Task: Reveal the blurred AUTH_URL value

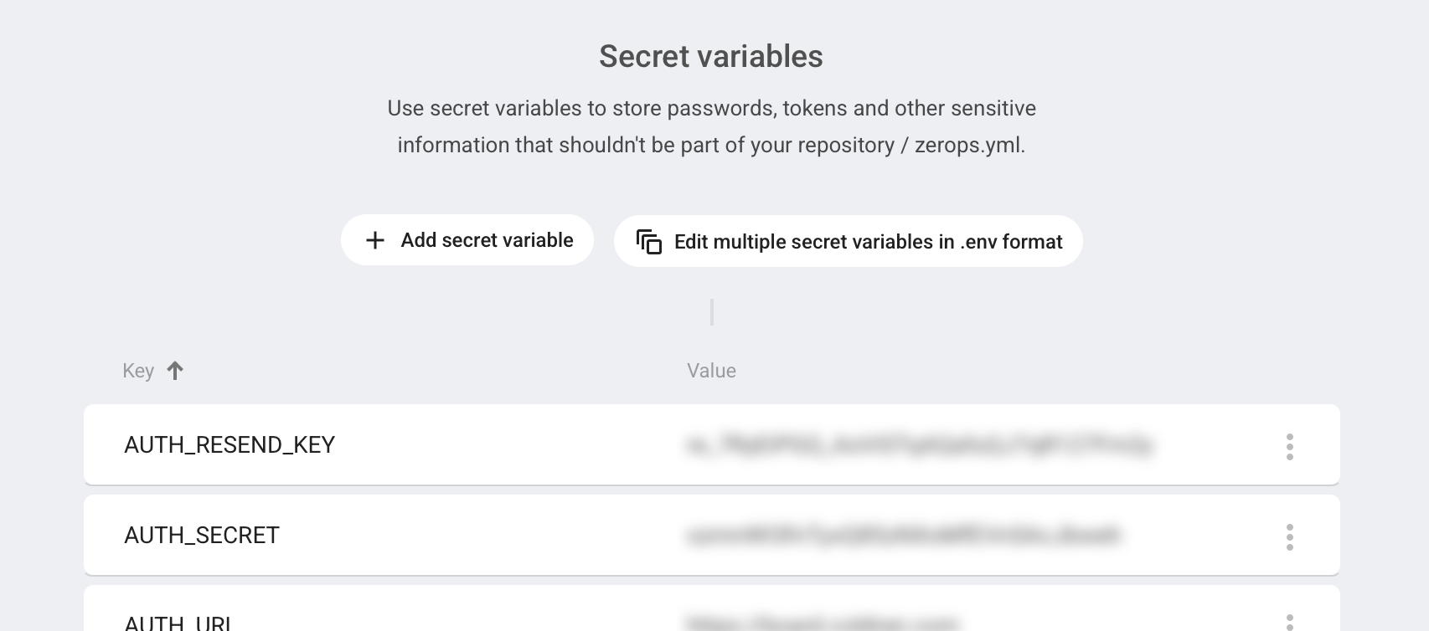Action: pos(821,623)
